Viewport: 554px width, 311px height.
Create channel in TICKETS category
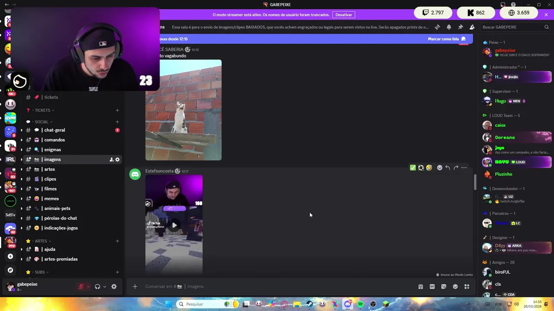pyautogui.click(x=117, y=110)
